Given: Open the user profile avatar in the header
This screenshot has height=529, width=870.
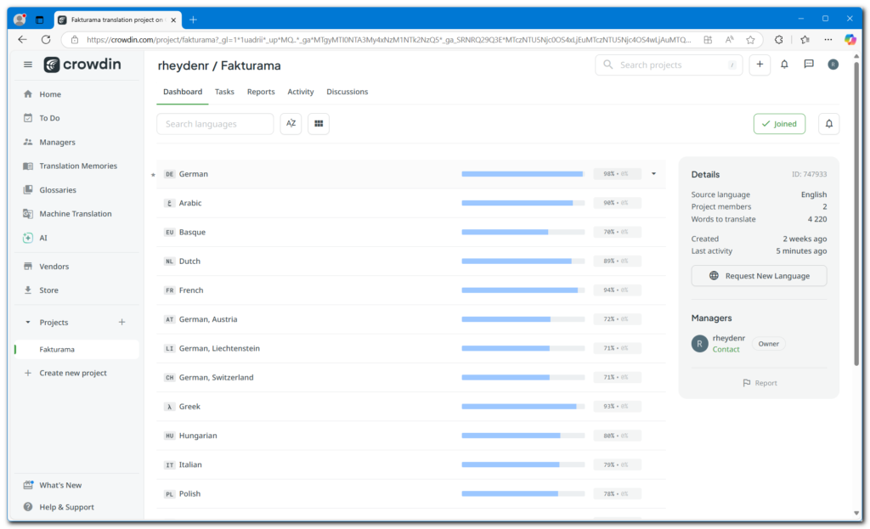Looking at the screenshot, I should [x=833, y=65].
